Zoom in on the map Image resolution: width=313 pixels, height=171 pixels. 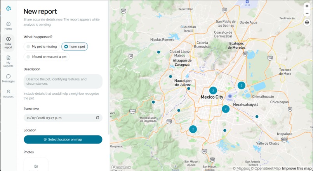tap(307, 6)
